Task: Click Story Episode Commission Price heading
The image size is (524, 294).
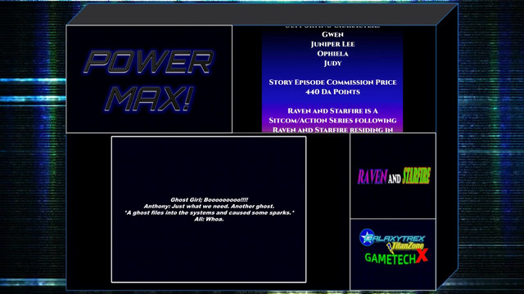Action: pos(332,82)
